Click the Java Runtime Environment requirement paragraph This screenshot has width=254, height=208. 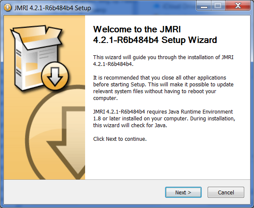pos(164,118)
